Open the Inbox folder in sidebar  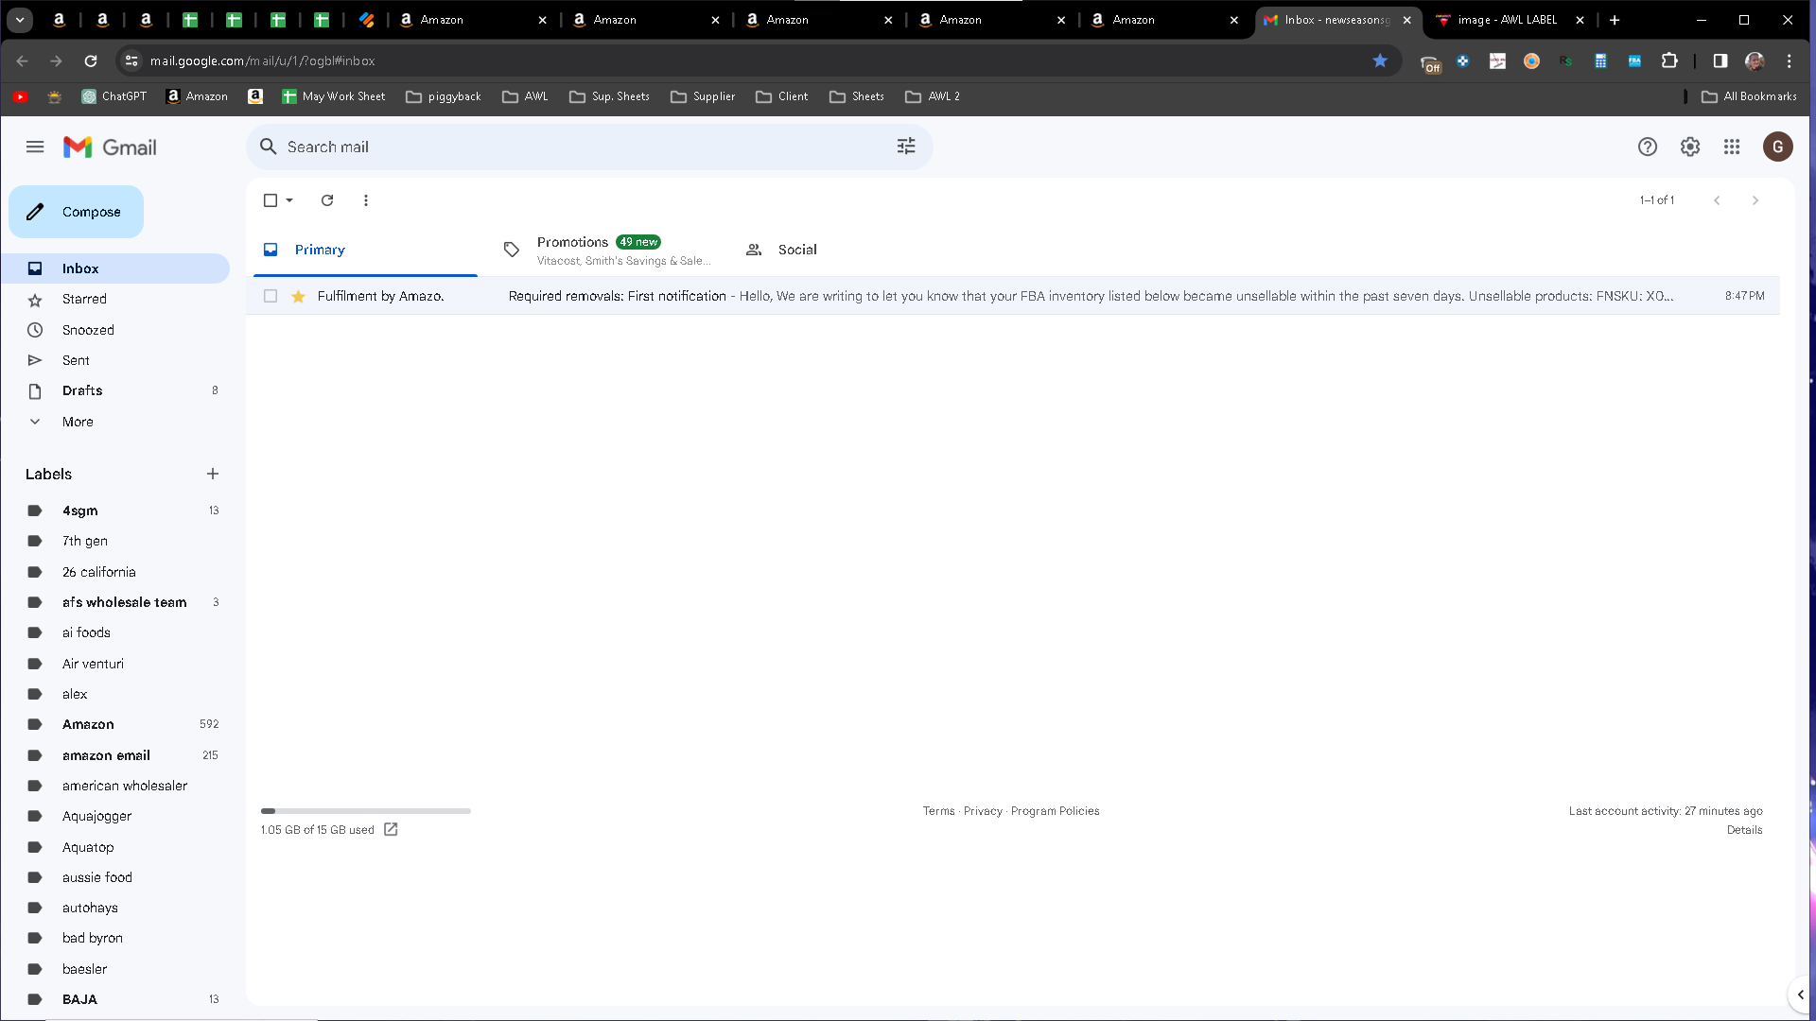114,268
